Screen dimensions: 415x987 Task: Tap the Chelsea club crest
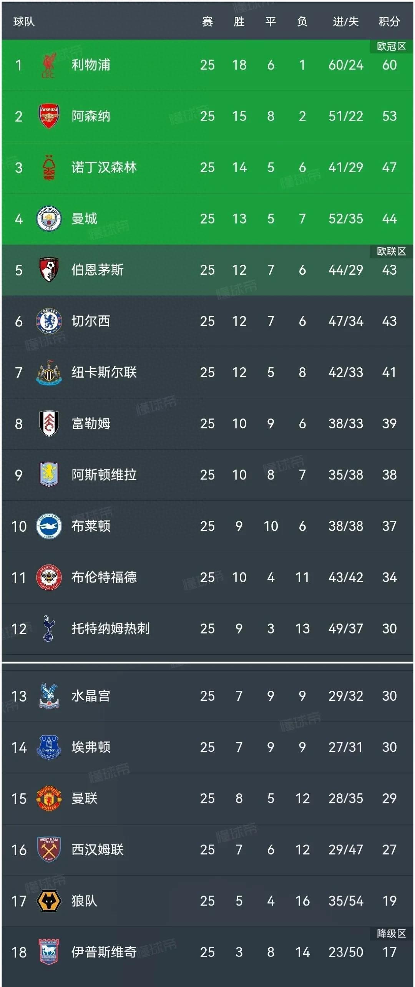(49, 321)
